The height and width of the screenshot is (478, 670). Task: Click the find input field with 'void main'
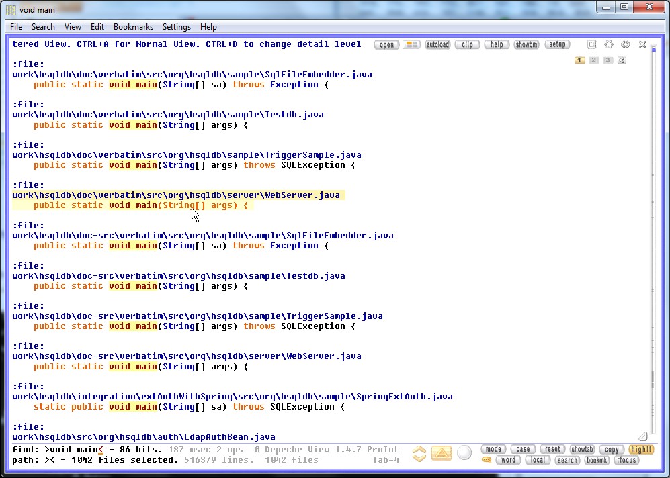coord(73,449)
